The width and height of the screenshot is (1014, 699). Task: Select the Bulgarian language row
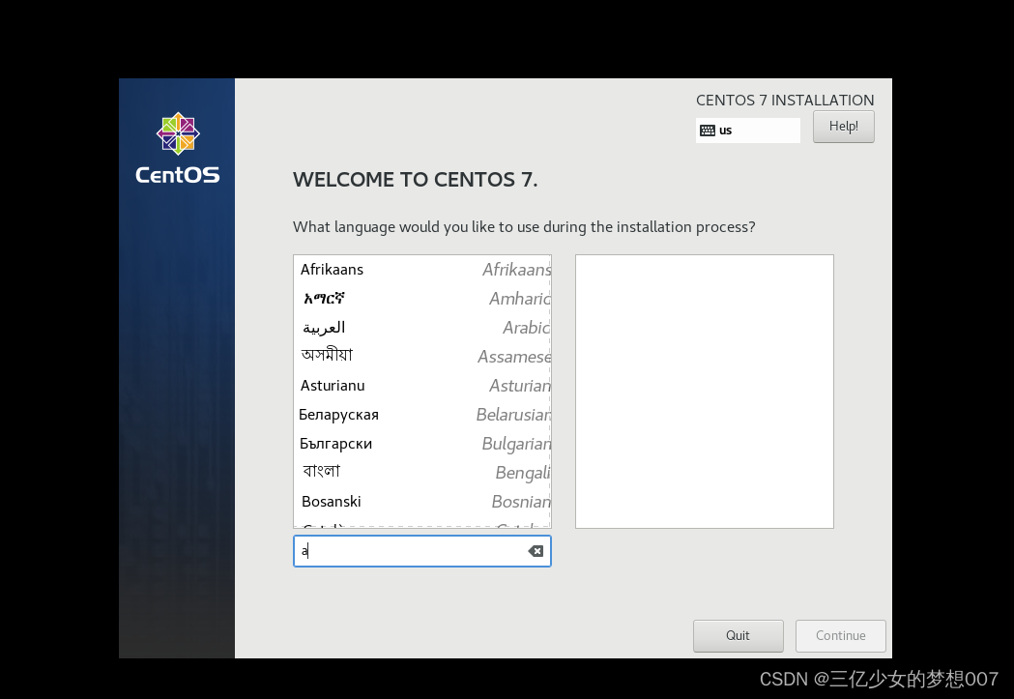coord(422,444)
